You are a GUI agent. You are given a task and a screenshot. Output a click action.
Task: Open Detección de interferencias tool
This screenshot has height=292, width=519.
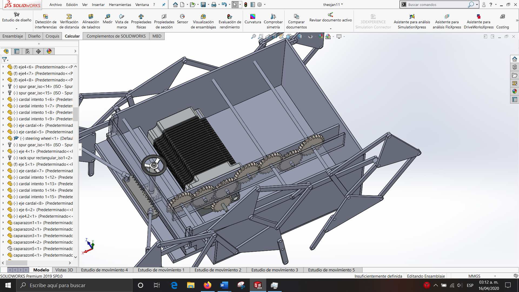pos(46,21)
